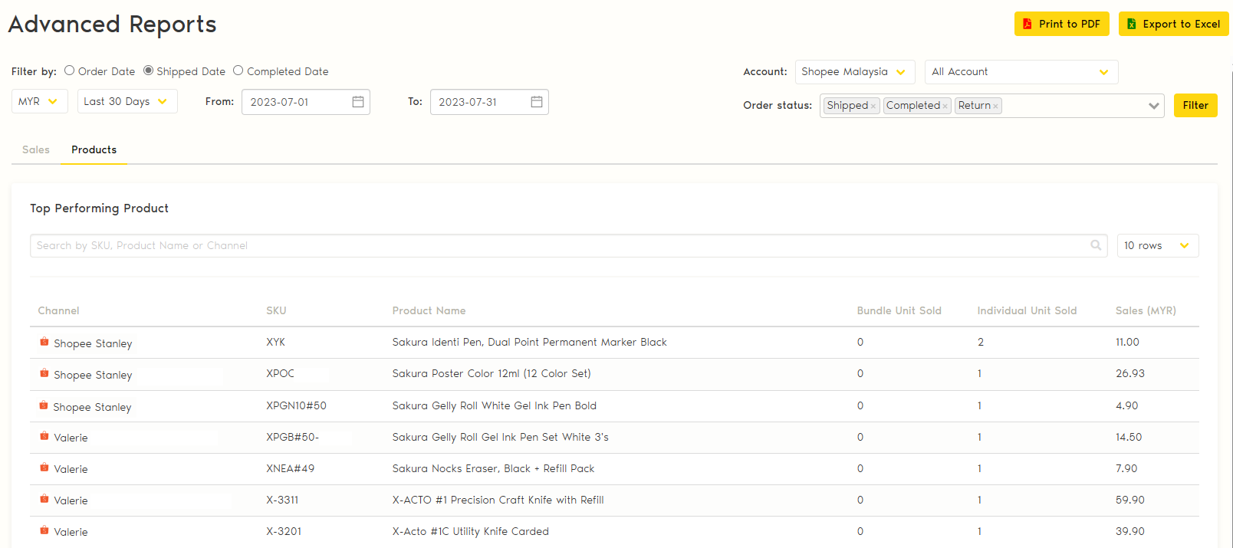Click the Top Performing Product heading
1233x548 pixels.
click(99, 208)
